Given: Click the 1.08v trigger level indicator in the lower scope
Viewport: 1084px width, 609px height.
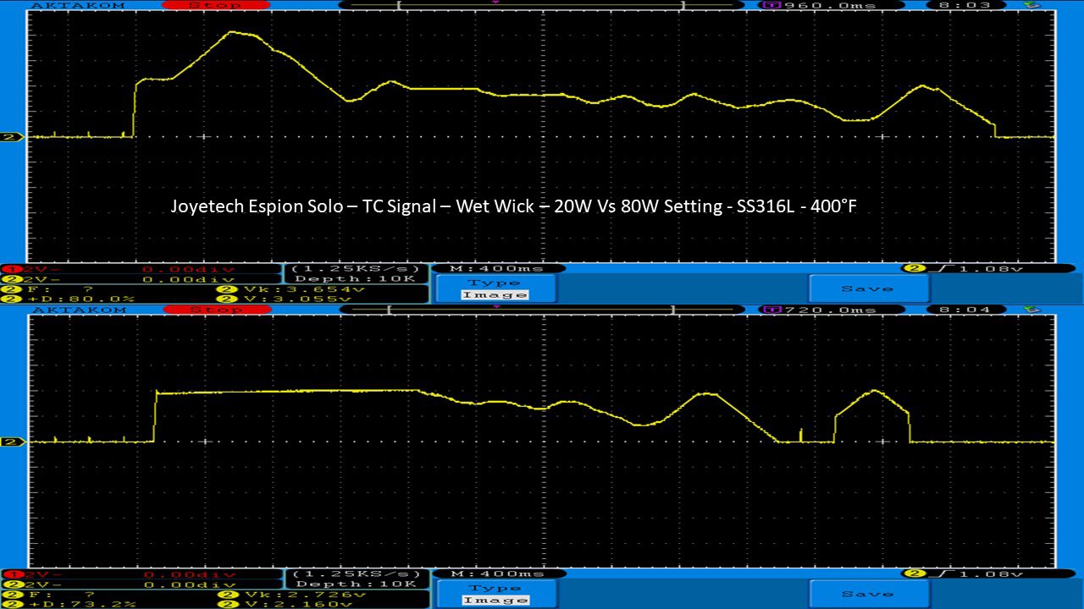Looking at the screenshot, I should click(964, 574).
